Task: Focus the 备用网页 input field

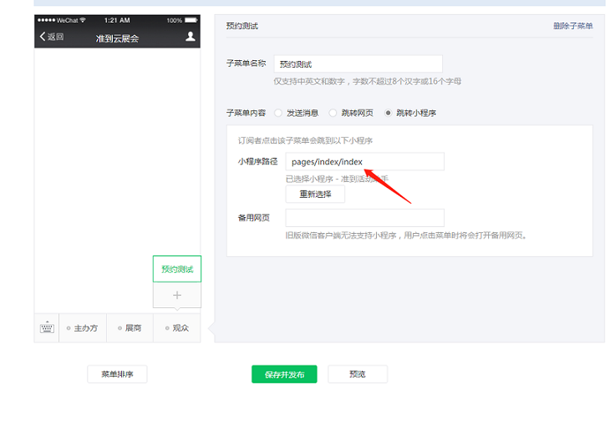Action: tap(365, 218)
